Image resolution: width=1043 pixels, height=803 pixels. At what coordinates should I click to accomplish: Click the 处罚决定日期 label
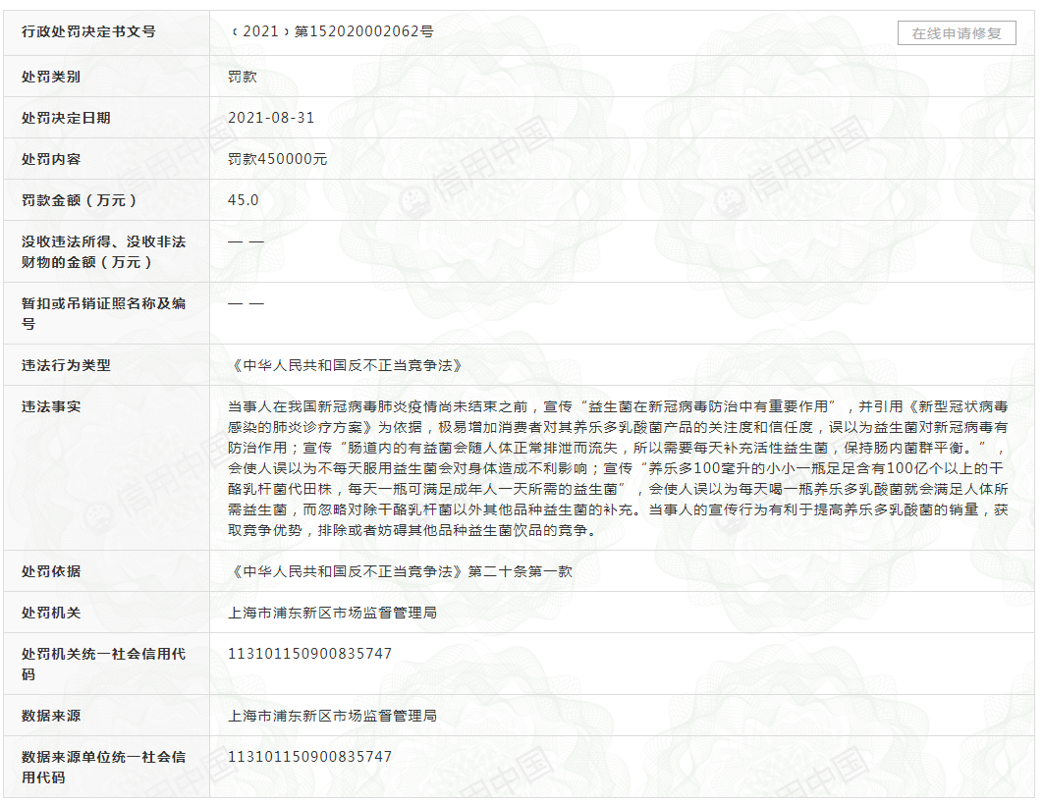(66, 118)
